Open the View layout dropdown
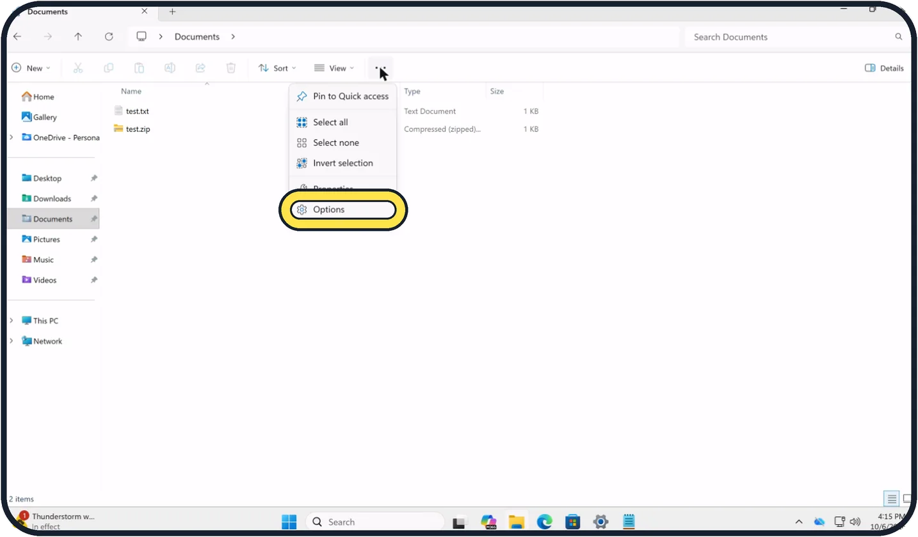Image resolution: width=918 pixels, height=537 pixels. click(334, 68)
